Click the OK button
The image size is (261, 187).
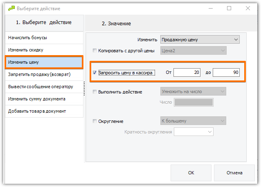tap(191, 173)
